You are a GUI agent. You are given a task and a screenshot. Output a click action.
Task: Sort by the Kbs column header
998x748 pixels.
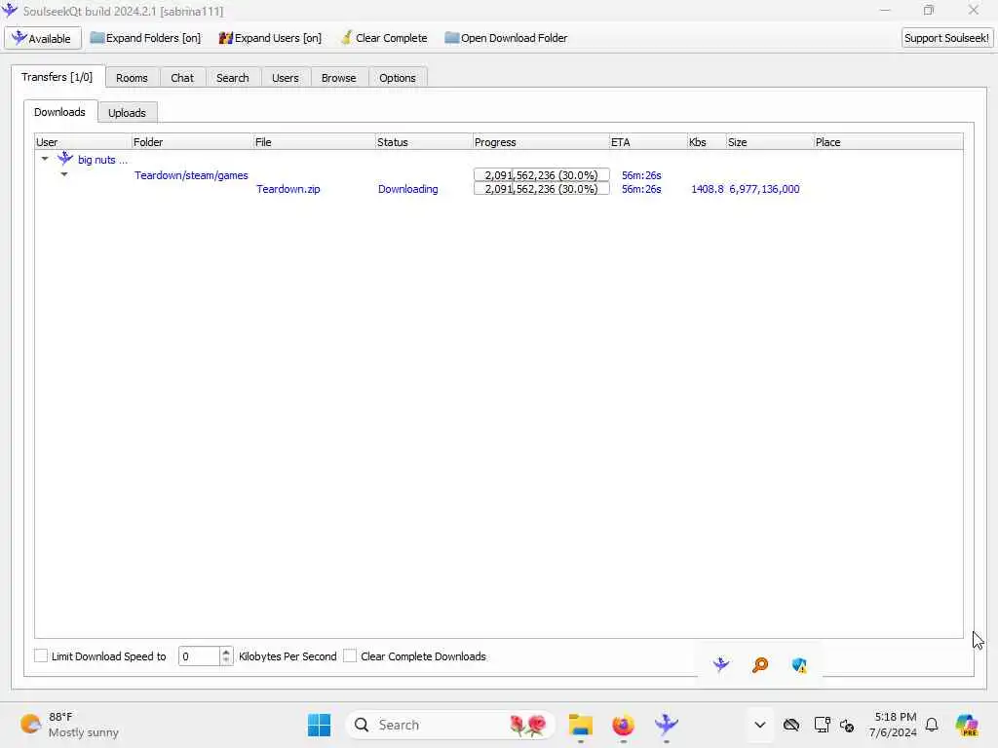point(707,142)
